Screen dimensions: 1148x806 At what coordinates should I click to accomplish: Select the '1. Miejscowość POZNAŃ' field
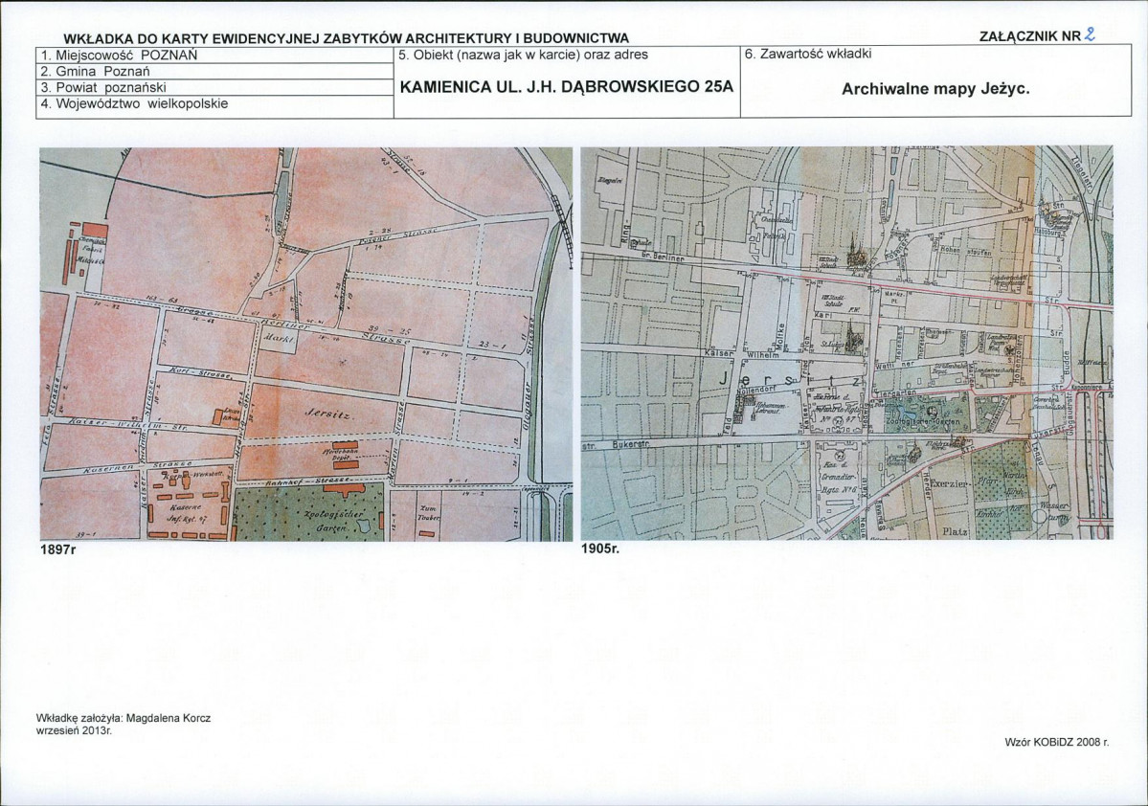[215, 55]
